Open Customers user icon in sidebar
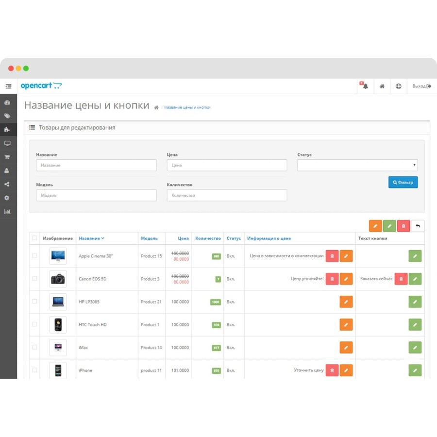The height and width of the screenshot is (437, 437). pyautogui.click(x=7, y=170)
